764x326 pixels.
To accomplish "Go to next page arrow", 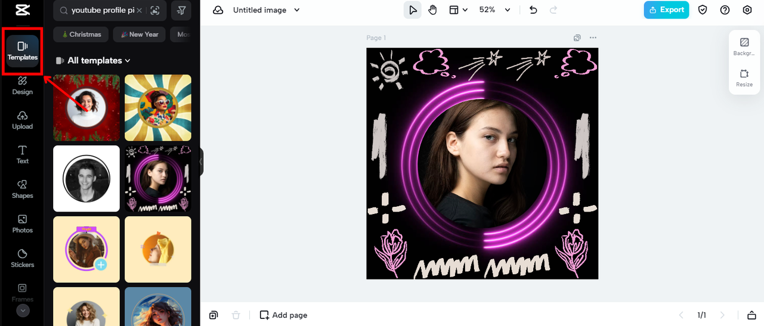I will click(722, 315).
